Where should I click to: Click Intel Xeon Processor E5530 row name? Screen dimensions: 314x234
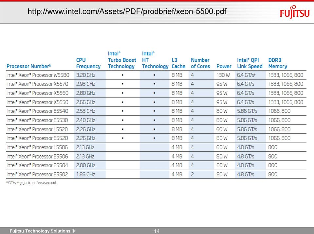click(37, 120)
